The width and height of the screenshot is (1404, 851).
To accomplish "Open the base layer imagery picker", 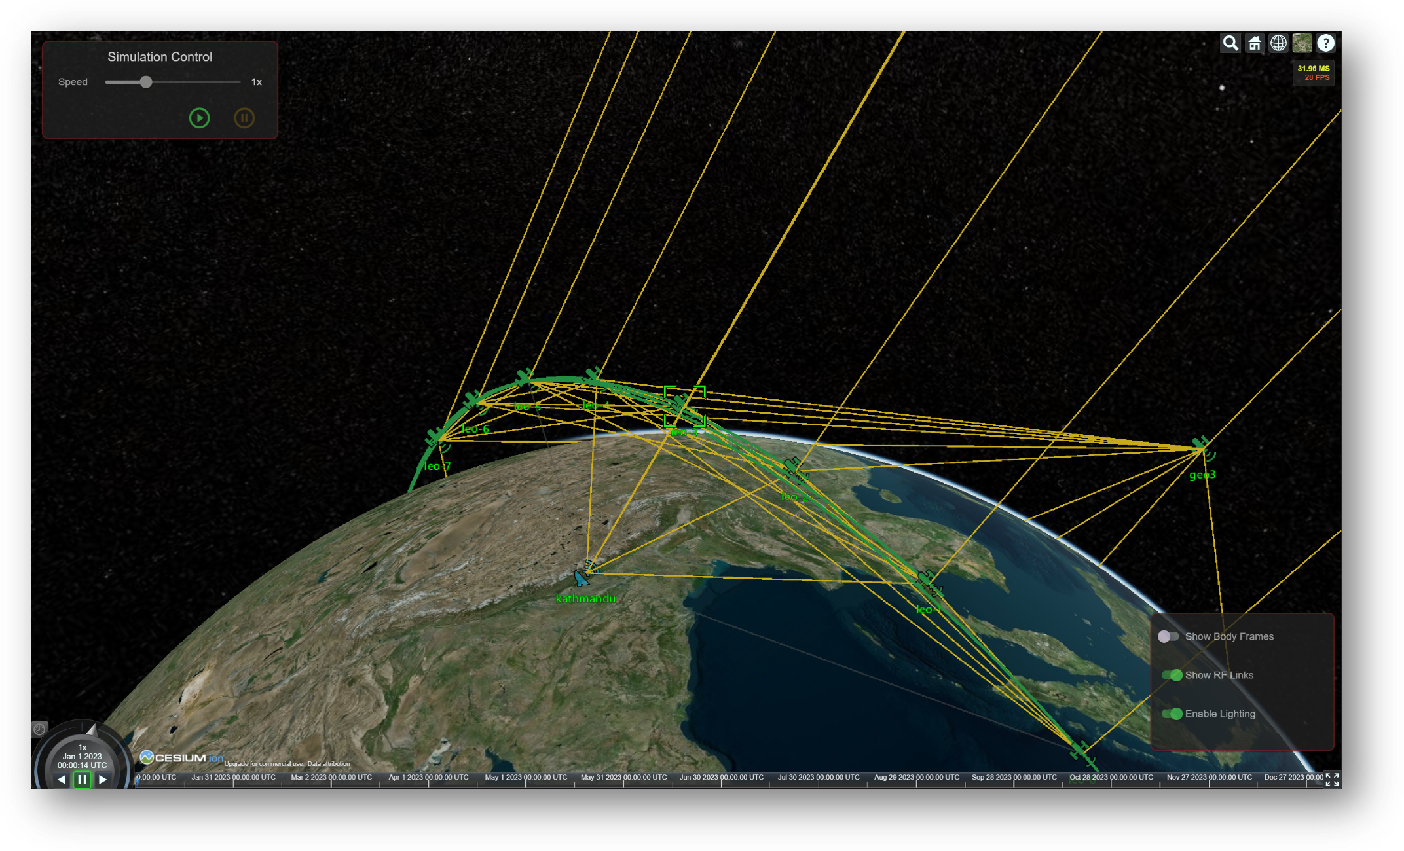I will (1302, 43).
